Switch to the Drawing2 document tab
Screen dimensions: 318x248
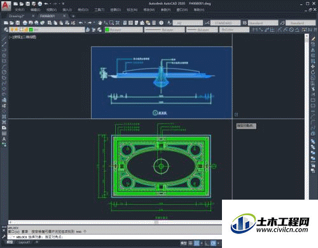[x=17, y=16]
